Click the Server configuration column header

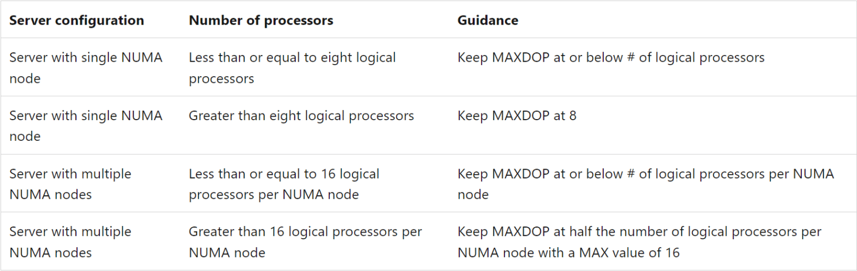point(76,21)
